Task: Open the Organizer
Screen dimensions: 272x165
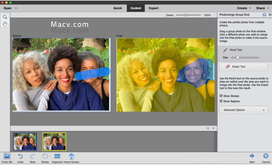Action: point(57,158)
